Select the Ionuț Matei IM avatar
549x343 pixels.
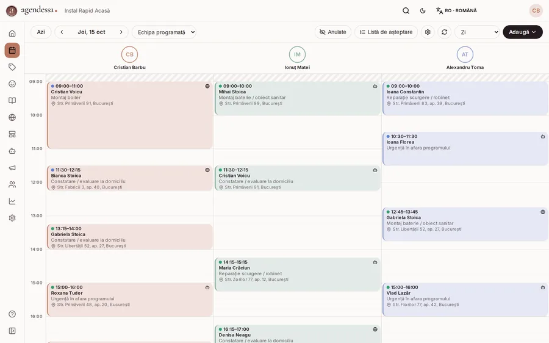click(x=297, y=54)
